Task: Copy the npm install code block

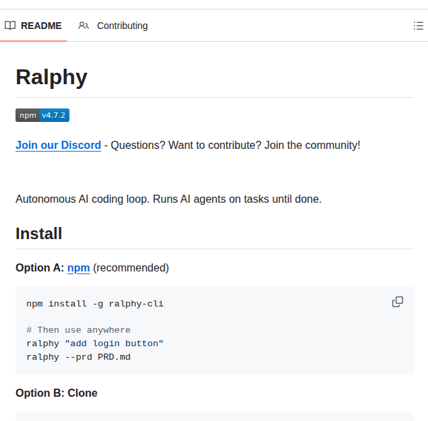Action: coord(398,302)
